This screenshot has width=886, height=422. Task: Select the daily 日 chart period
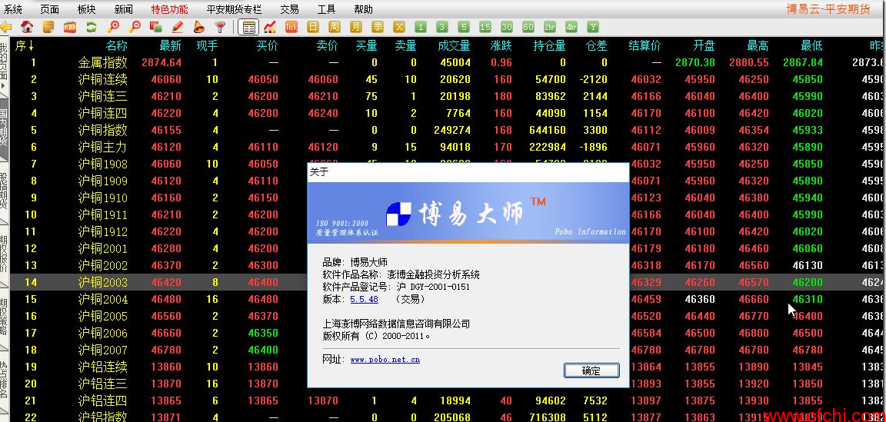tap(313, 27)
